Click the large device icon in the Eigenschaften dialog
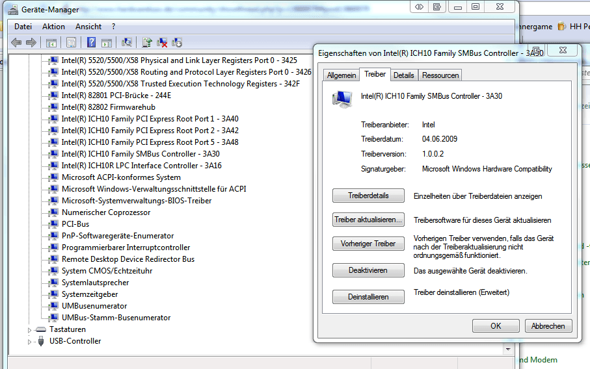This screenshot has height=369, width=590. [x=342, y=99]
